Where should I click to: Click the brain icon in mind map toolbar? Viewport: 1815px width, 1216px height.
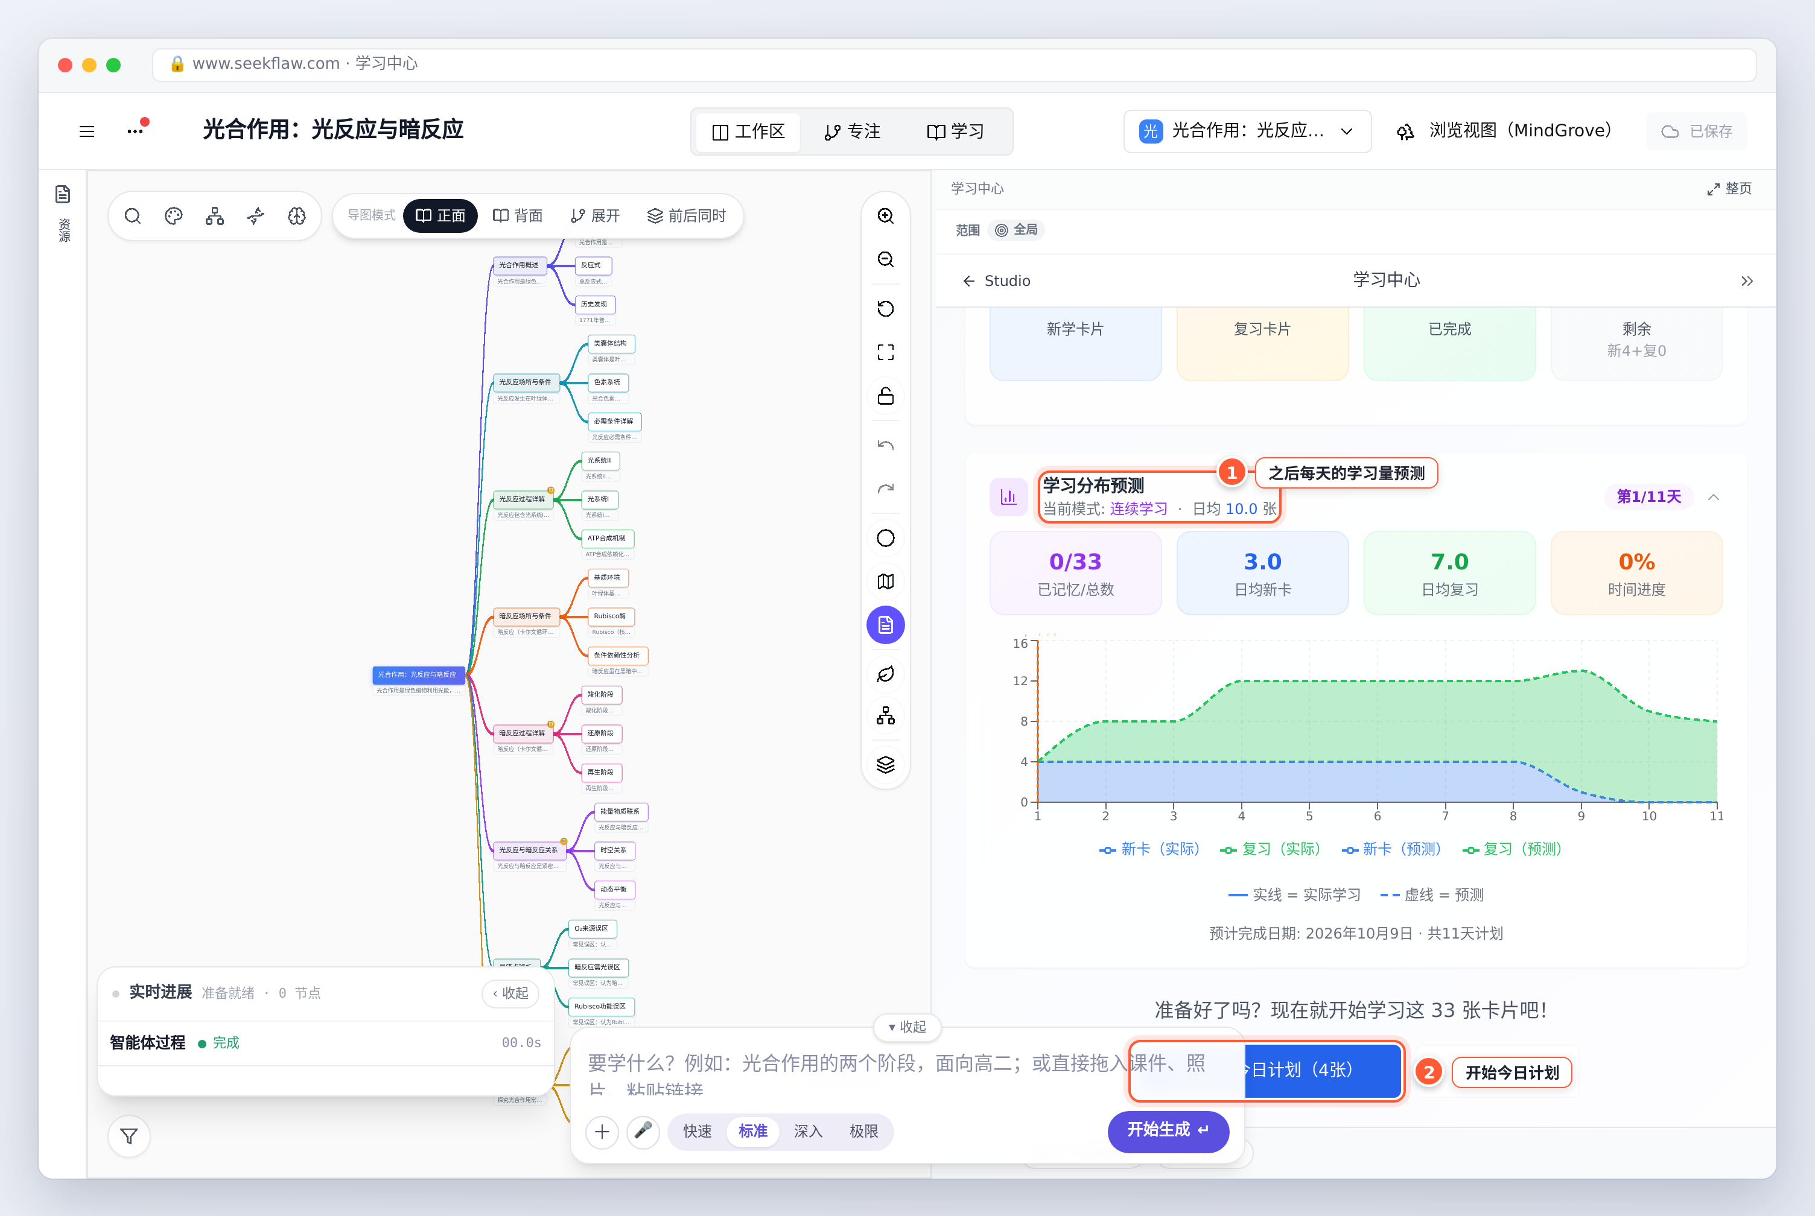coord(297,215)
